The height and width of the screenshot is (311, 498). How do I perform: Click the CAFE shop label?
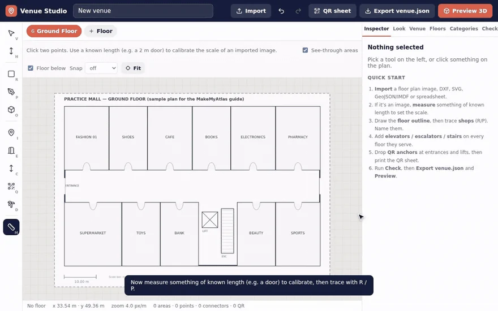(x=170, y=137)
